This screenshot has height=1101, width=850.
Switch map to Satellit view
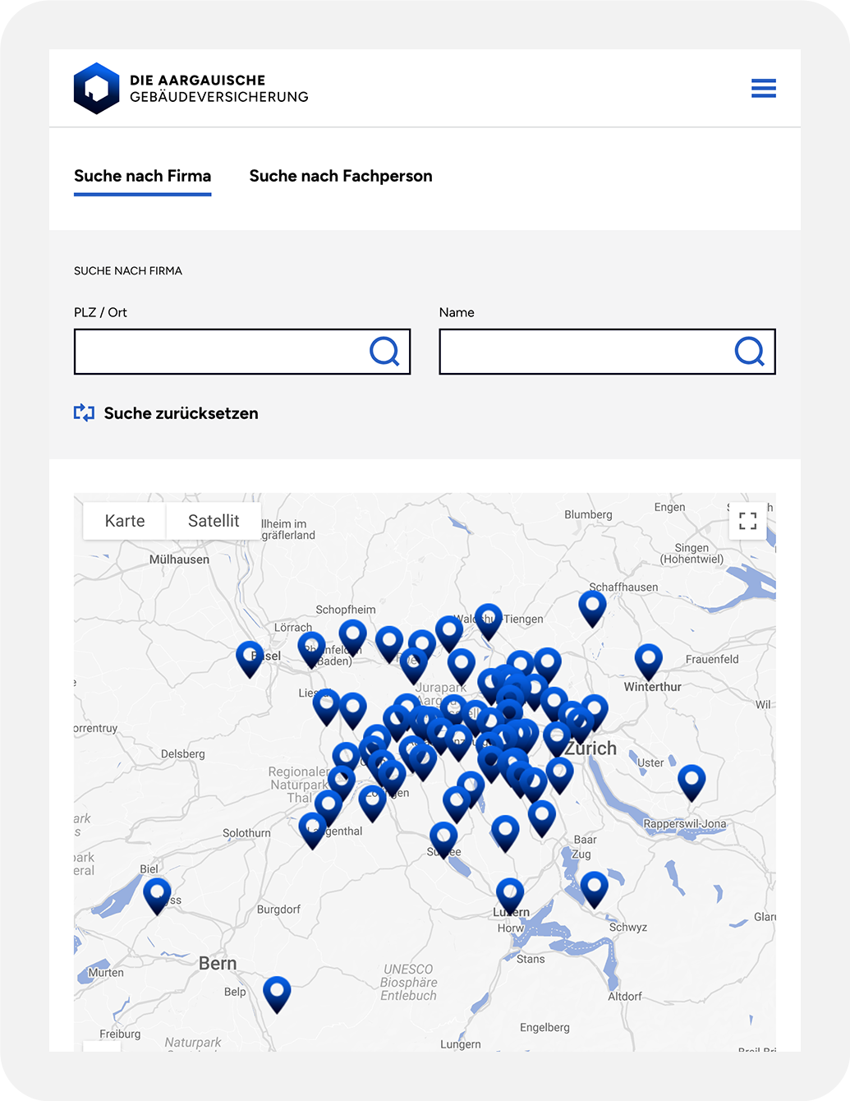point(214,521)
